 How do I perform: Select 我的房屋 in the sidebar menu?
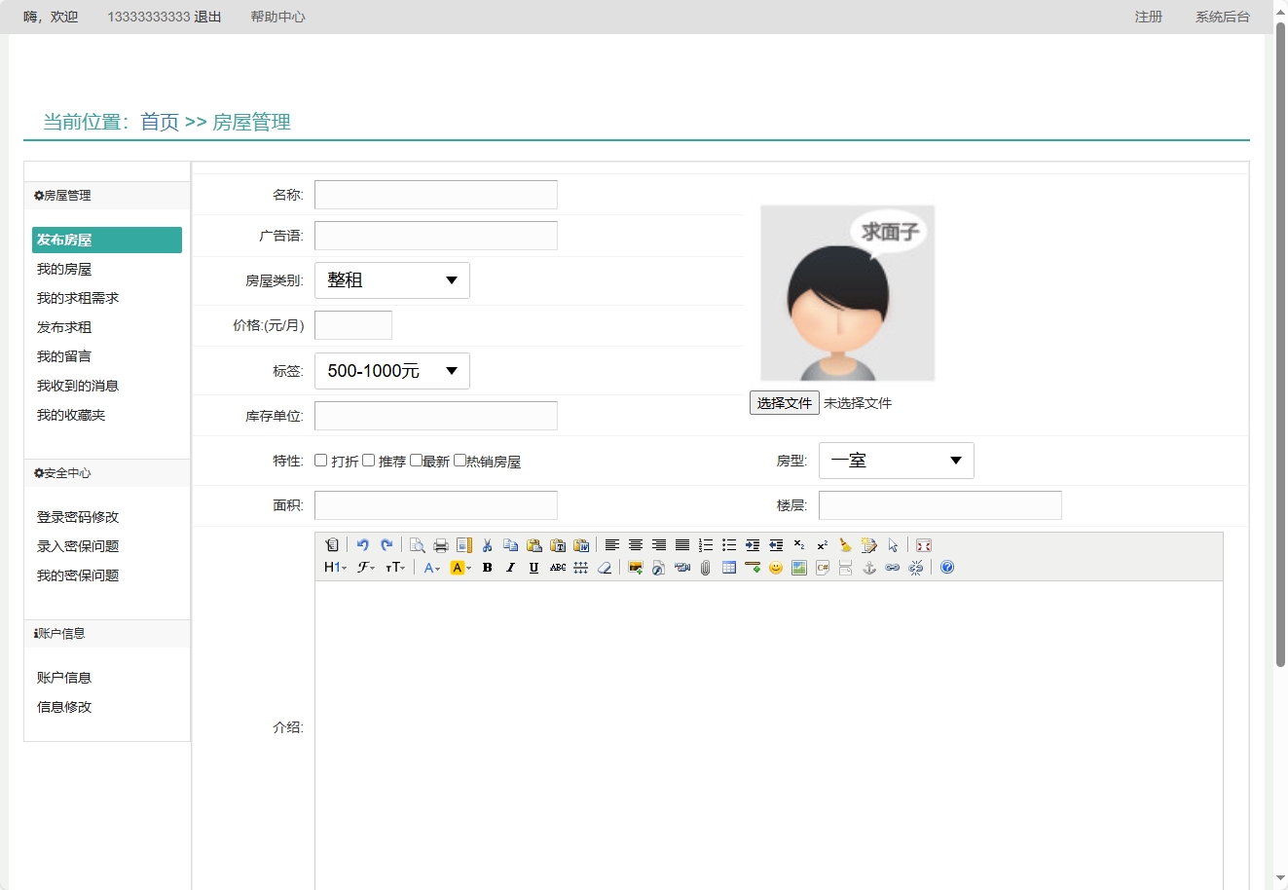[64, 269]
